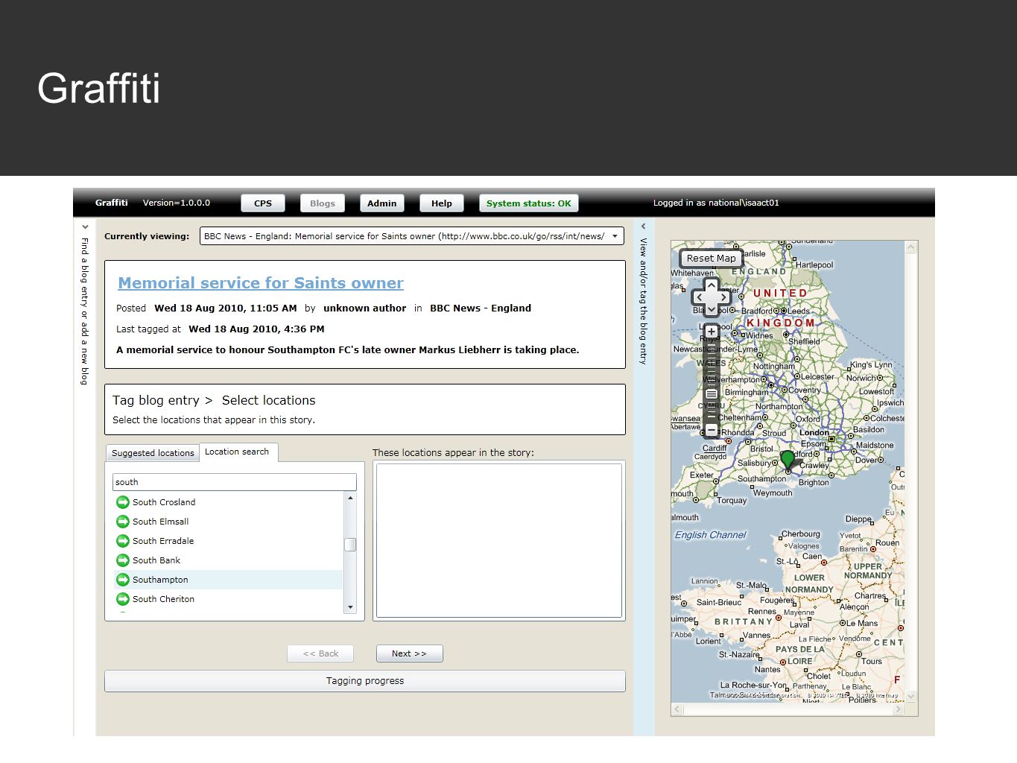Zoom out on the map
The height and width of the screenshot is (763, 1017).
coord(712,430)
